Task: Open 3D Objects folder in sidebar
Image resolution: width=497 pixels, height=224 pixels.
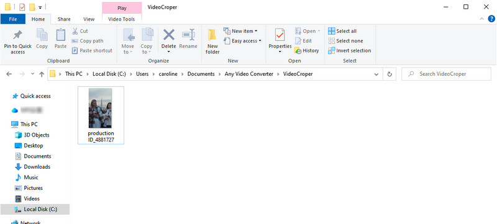Action: click(x=32, y=135)
